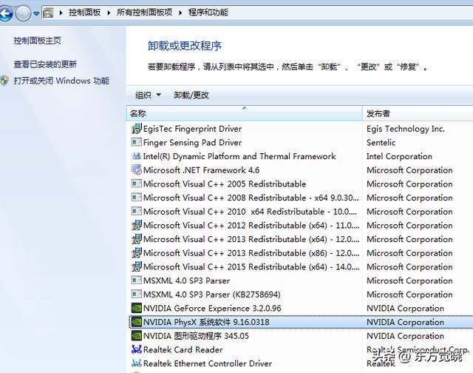Click the Microsoft .NET Framework 4.6 icon
Viewport: 473px width, 373px height.
[136, 170]
